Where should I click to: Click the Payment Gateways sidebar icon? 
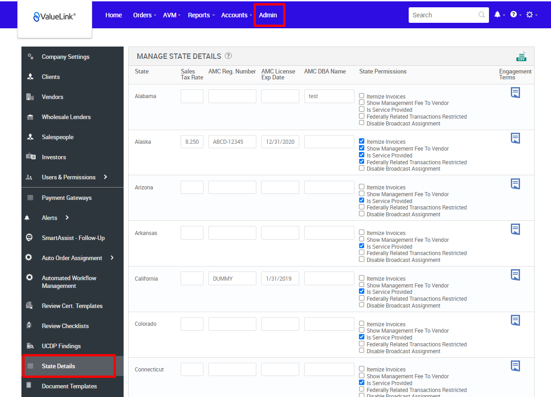(x=30, y=198)
